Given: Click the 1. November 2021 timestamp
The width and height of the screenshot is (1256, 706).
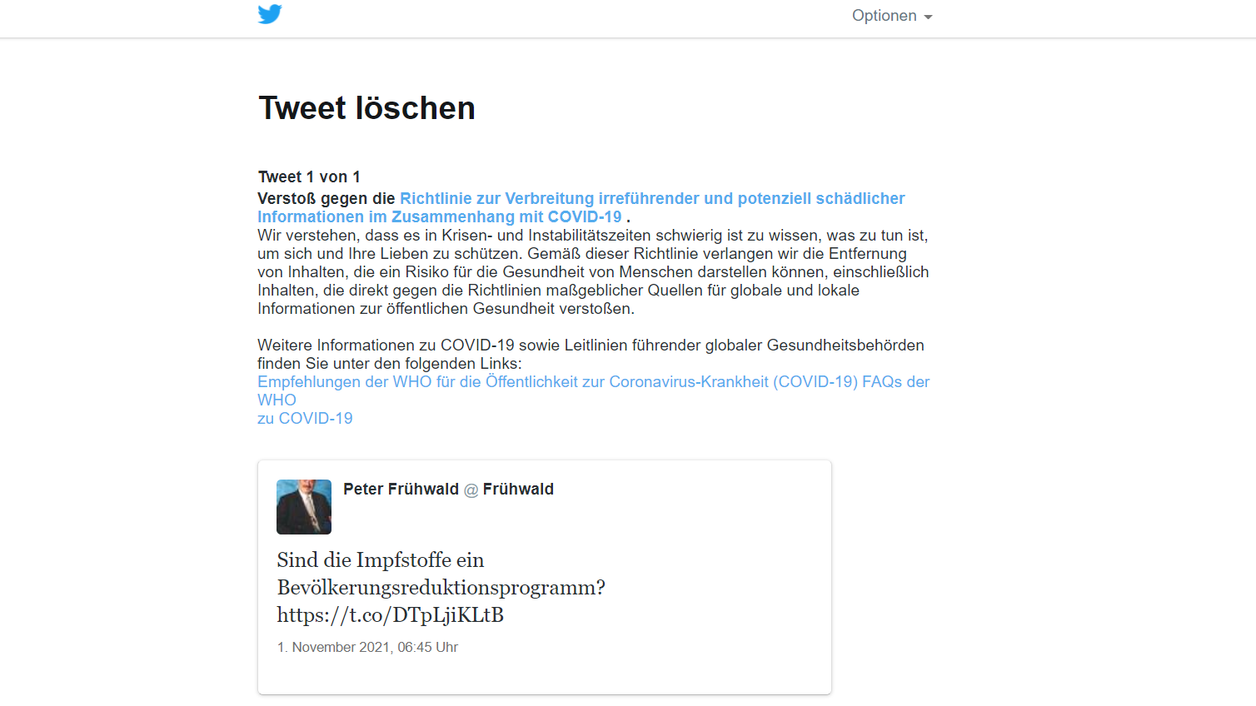Looking at the screenshot, I should coord(367,647).
